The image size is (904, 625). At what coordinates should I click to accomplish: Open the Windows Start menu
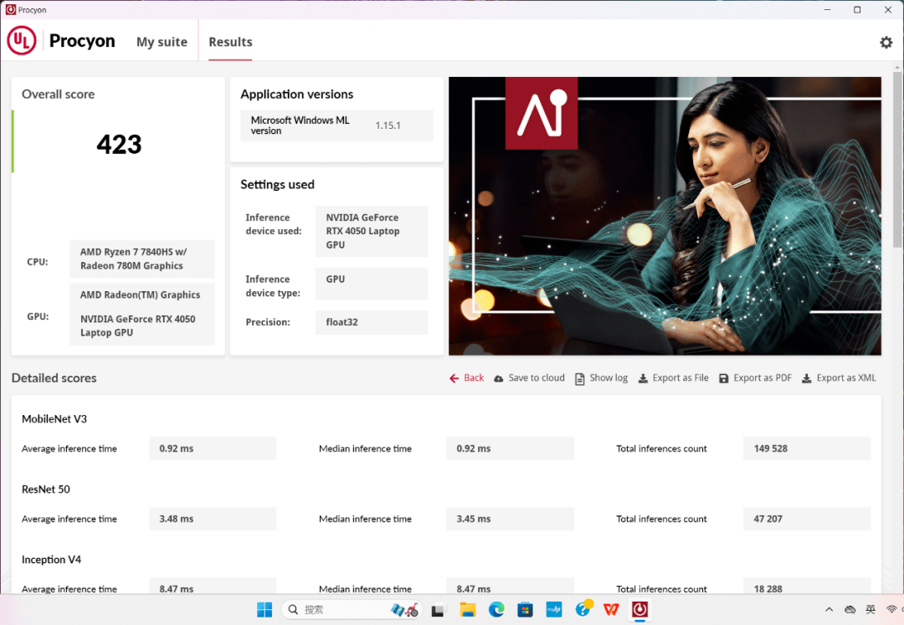(x=265, y=610)
